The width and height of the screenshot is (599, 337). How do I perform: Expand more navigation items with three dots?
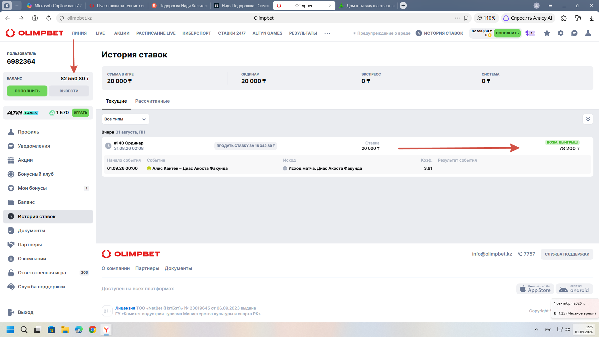click(327, 33)
